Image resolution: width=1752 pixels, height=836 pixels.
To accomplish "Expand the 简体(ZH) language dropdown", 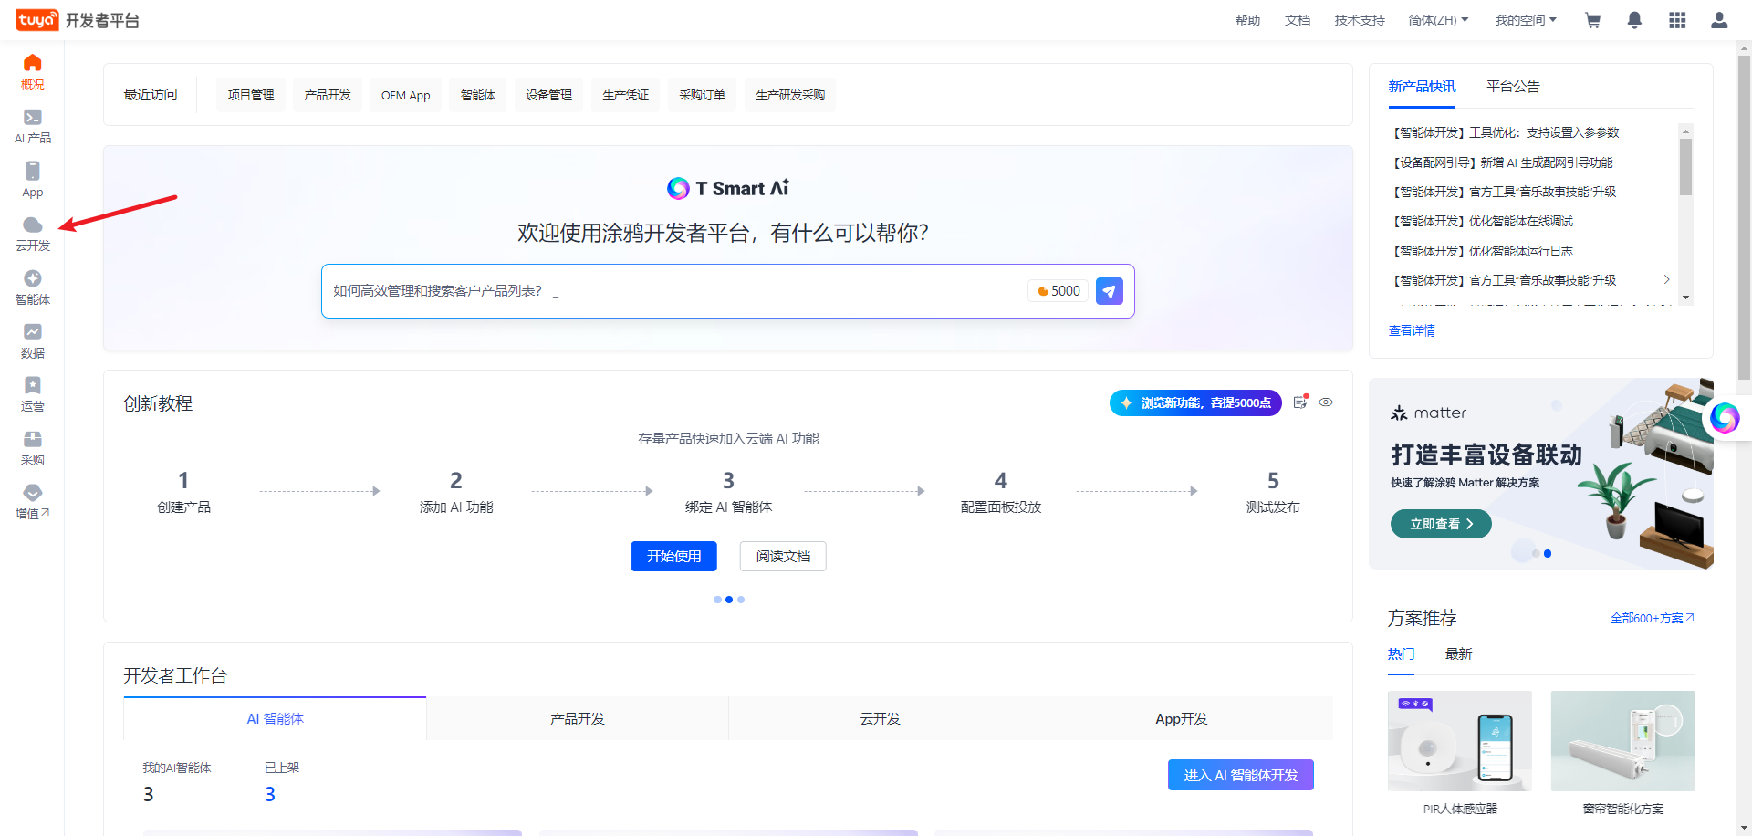I will click(x=1438, y=20).
